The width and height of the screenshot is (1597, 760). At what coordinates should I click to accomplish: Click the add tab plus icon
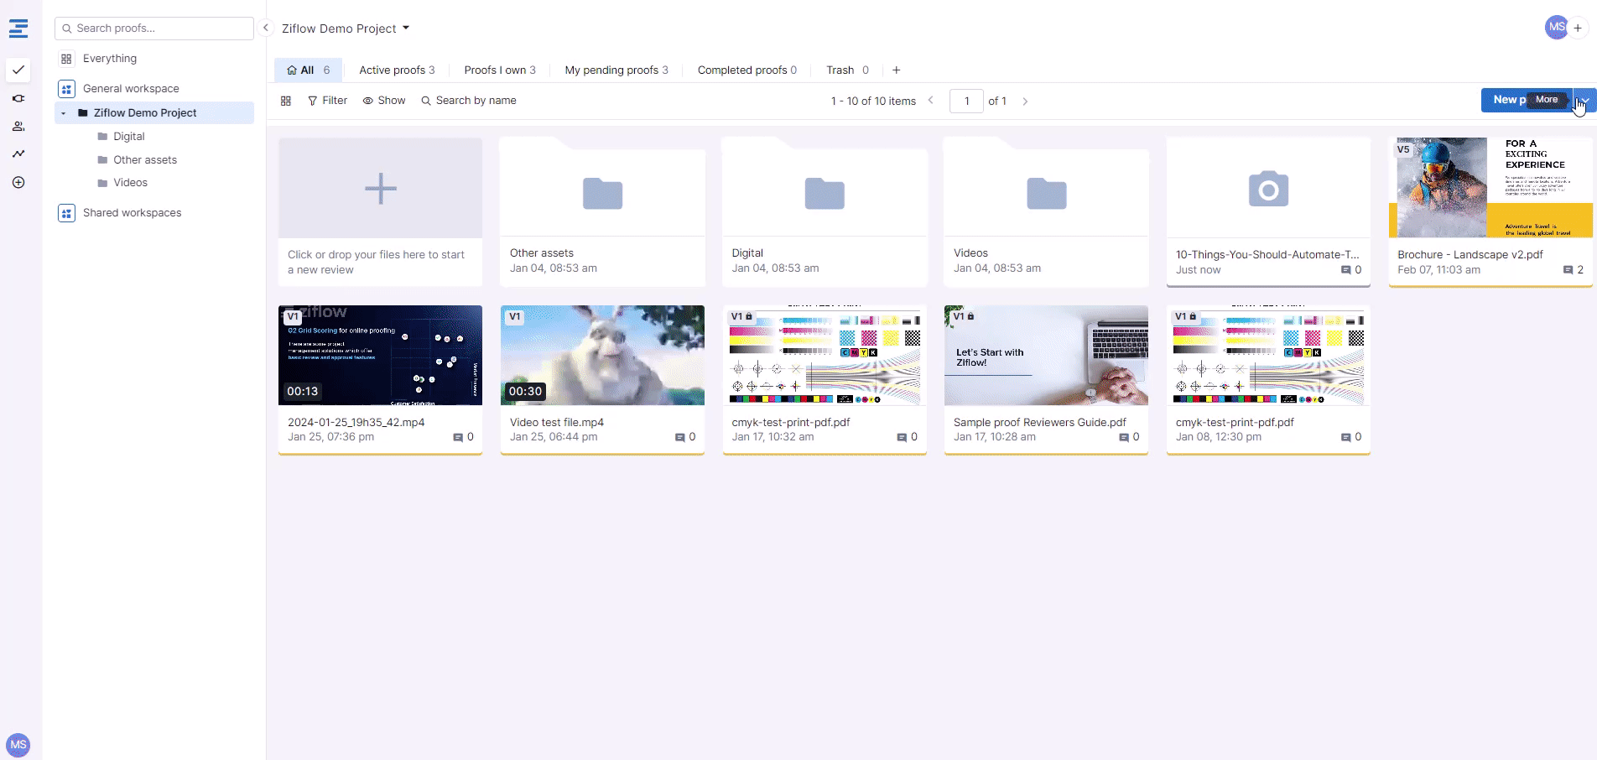[x=896, y=70]
